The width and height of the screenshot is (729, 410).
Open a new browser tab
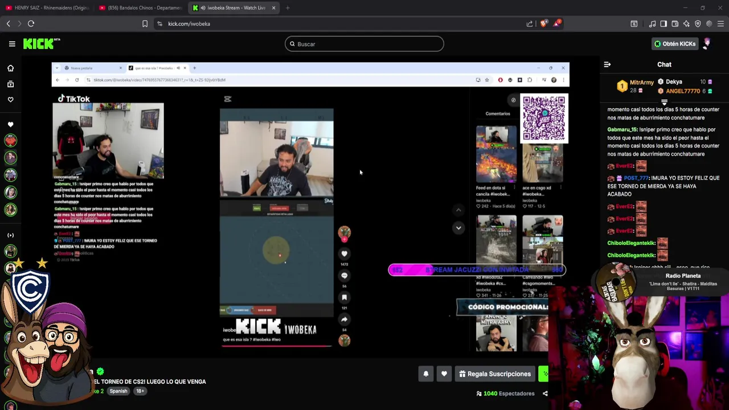(x=288, y=8)
